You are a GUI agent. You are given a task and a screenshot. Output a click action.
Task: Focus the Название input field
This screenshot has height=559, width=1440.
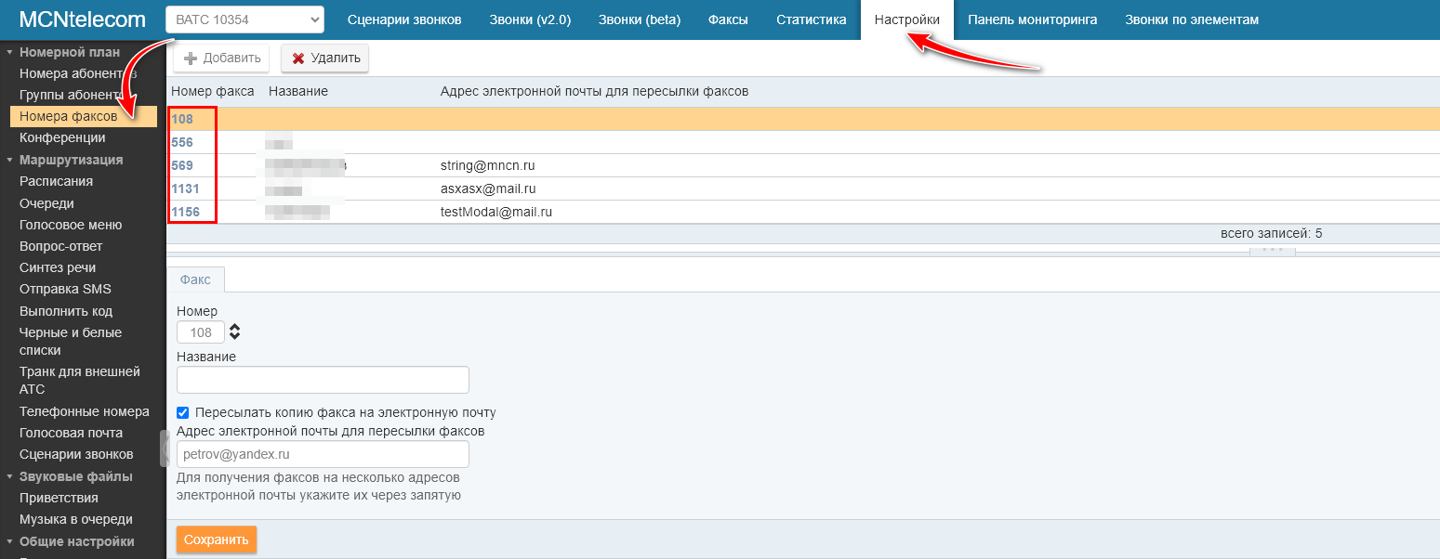pyautogui.click(x=323, y=380)
